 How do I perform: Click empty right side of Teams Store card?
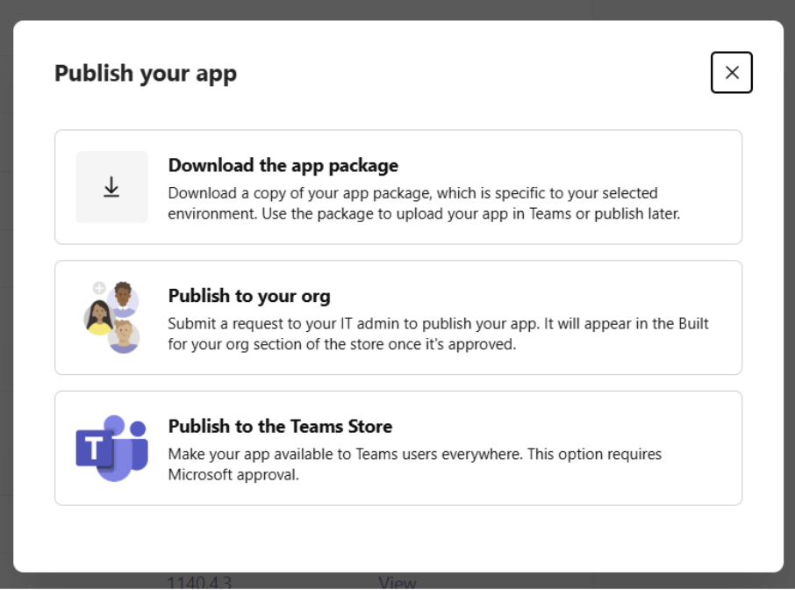pyautogui.click(x=702, y=448)
